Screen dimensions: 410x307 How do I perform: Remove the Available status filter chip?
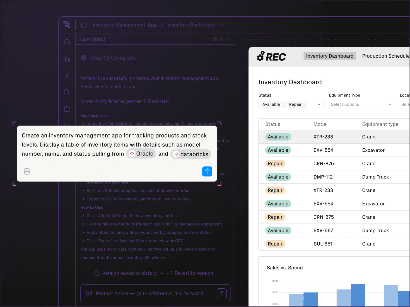pos(283,104)
